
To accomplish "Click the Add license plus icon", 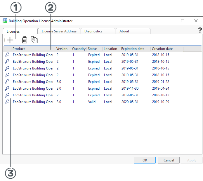I will point(10,40).
